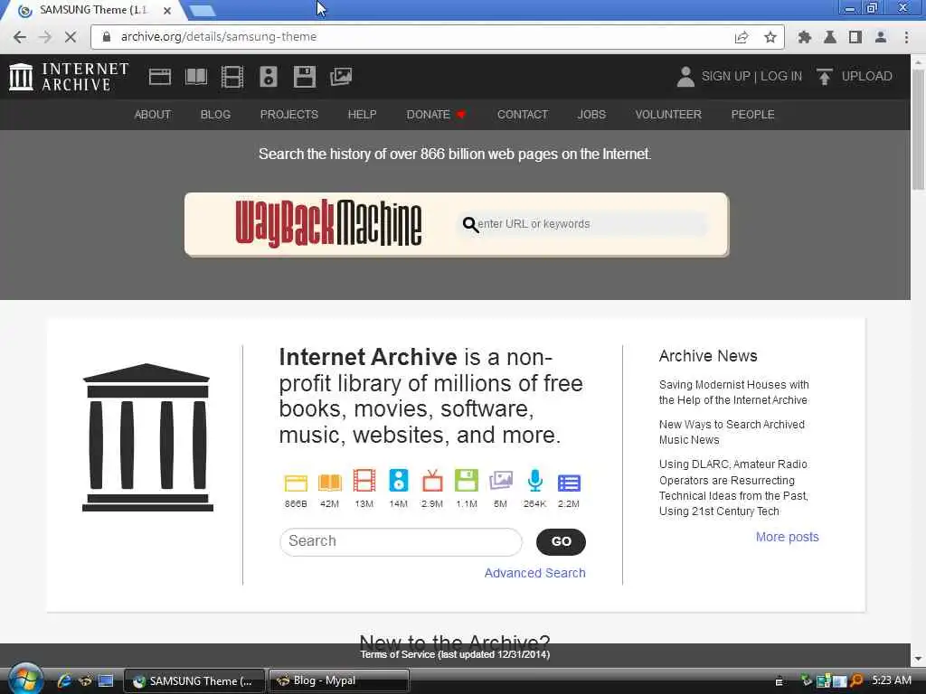Open the DONATE menu item
Image resolution: width=926 pixels, height=694 pixels.
436,115
